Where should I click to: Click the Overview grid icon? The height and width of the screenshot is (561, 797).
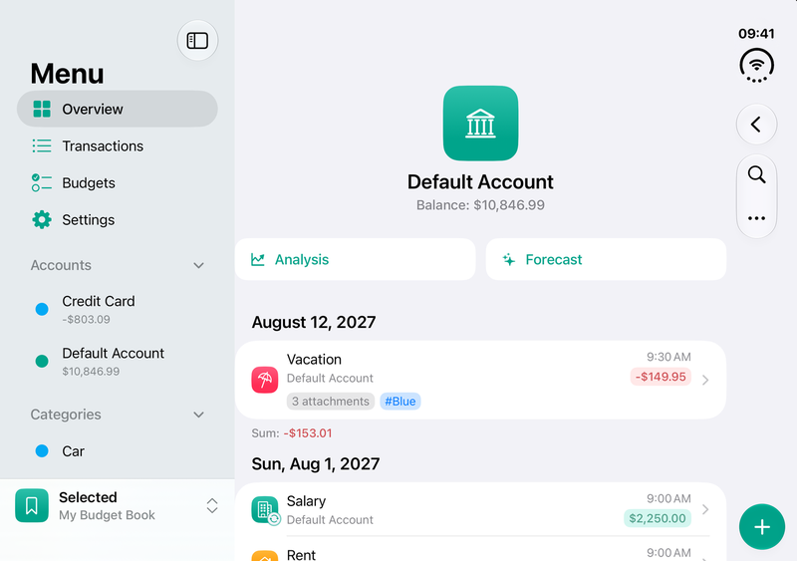[x=42, y=109]
